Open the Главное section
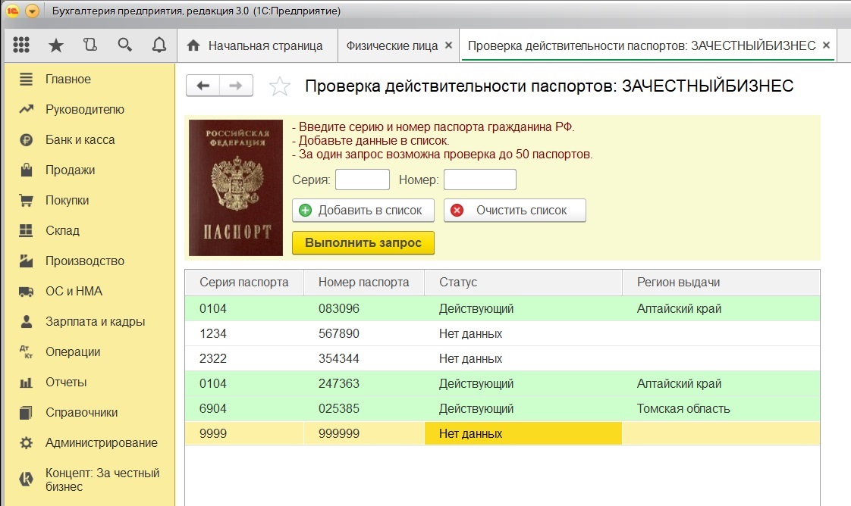The height and width of the screenshot is (506, 851). point(89,79)
